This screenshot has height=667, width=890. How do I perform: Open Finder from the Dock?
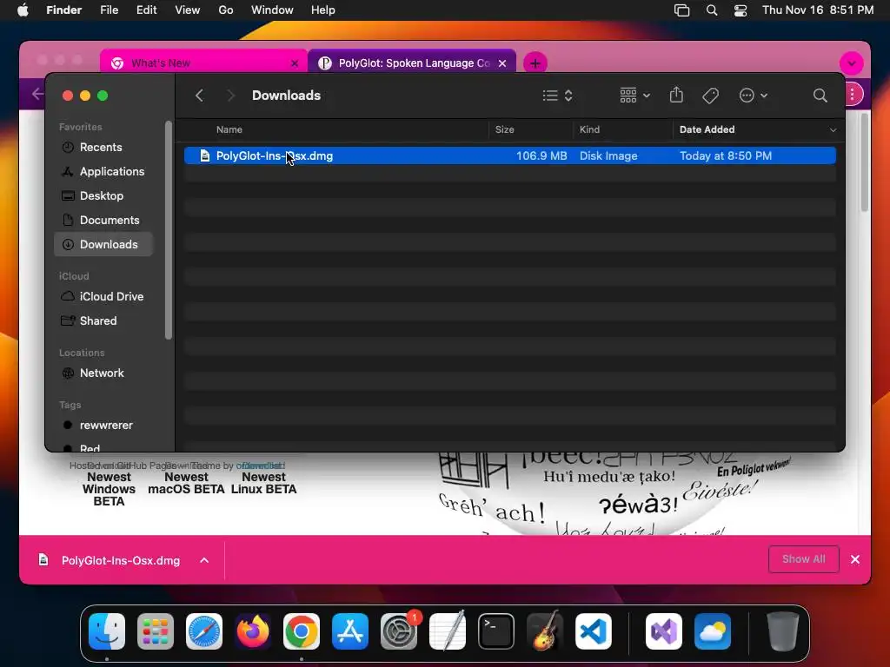(107, 631)
